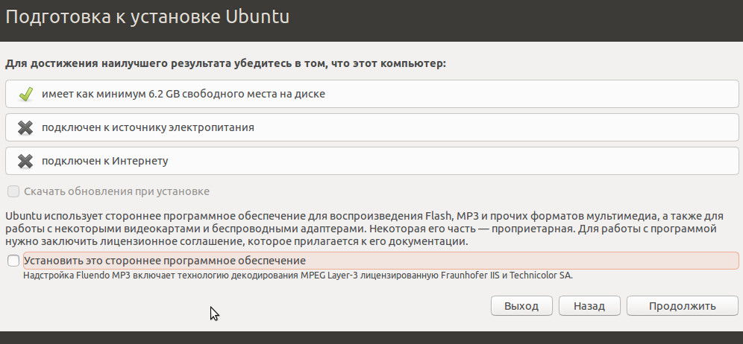The width and height of the screenshot is (743, 344).
Task: Click the green checkmark beside disk space requirement
Action: tap(25, 95)
